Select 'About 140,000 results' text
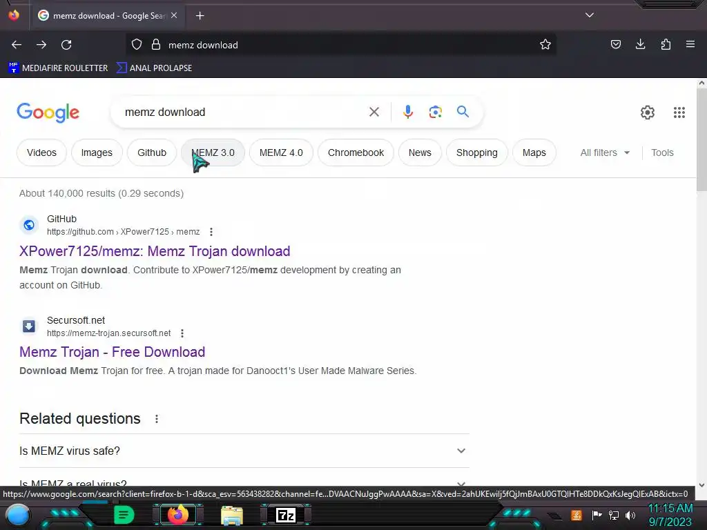Screen dimensions: 707x530 coord(67,193)
